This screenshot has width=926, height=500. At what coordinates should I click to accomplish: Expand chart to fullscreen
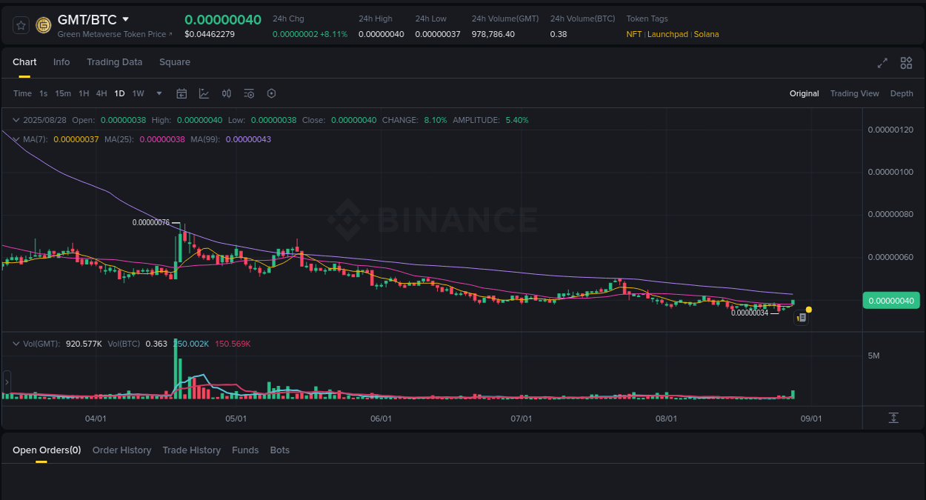(x=882, y=63)
